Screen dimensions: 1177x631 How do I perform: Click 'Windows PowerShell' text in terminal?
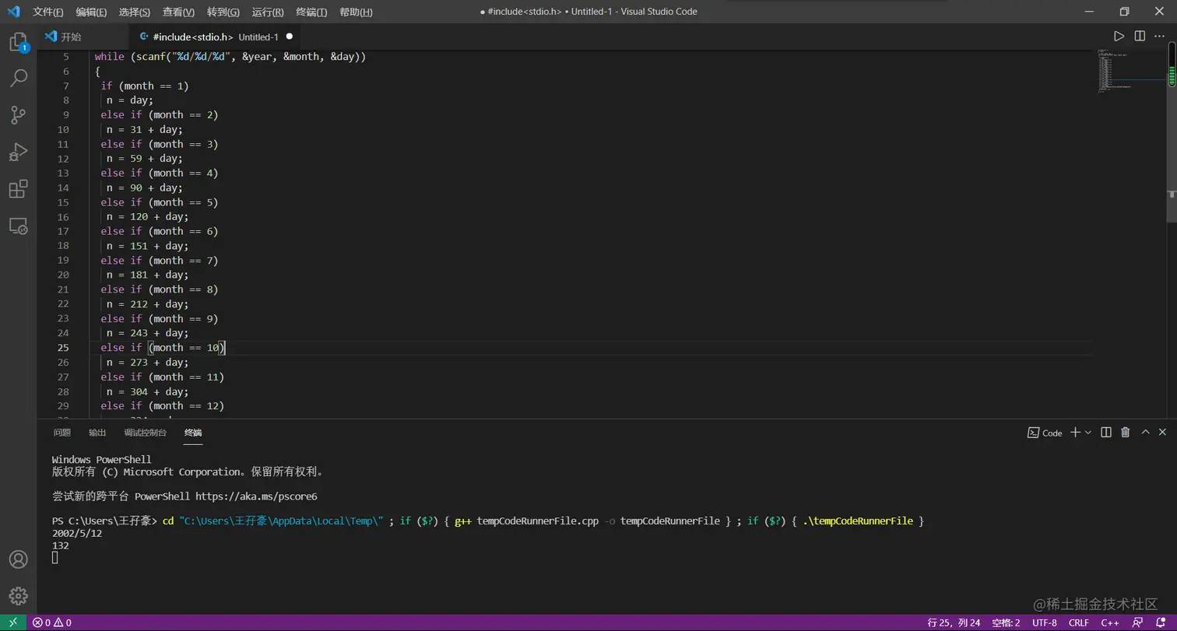pos(102,460)
